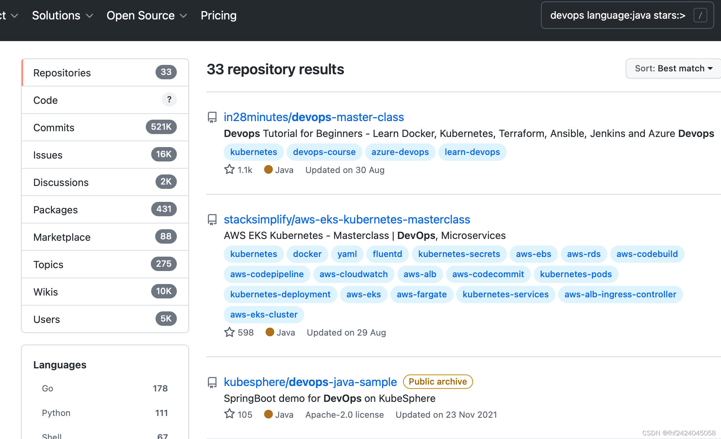Image resolution: width=721 pixels, height=439 pixels.
Task: Click the slash shortcut icon in search box
Action: coord(700,15)
